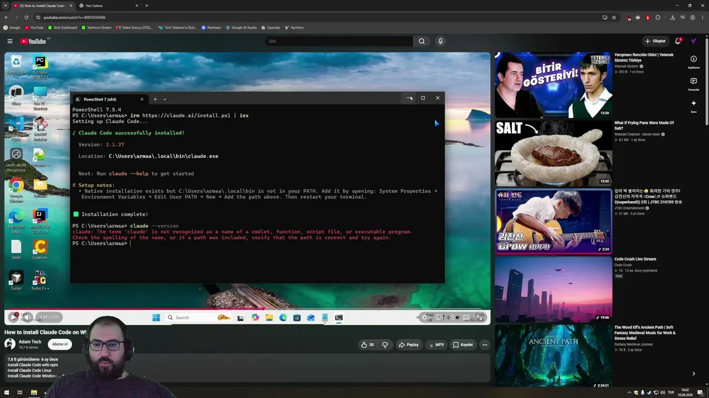The height and width of the screenshot is (398, 709).
Task: Click 'Install Claude Code Linux' in the description
Action: coord(29,370)
